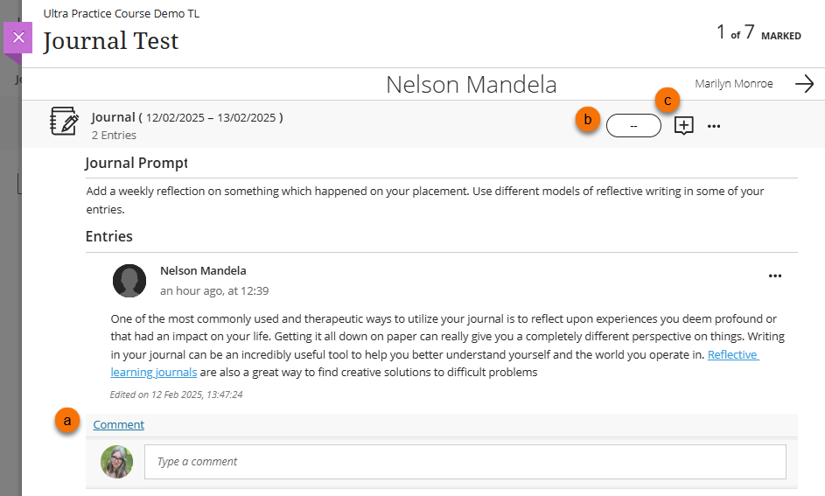This screenshot has width=825, height=496.
Task: Close the Journal Test panel
Action: [x=18, y=38]
